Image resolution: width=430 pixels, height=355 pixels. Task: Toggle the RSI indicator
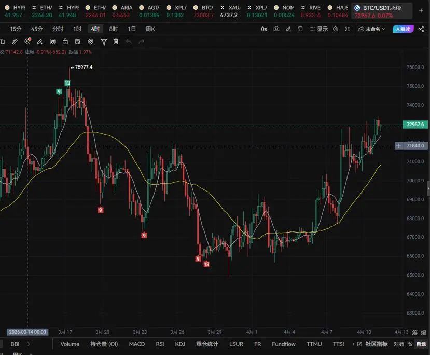point(160,344)
